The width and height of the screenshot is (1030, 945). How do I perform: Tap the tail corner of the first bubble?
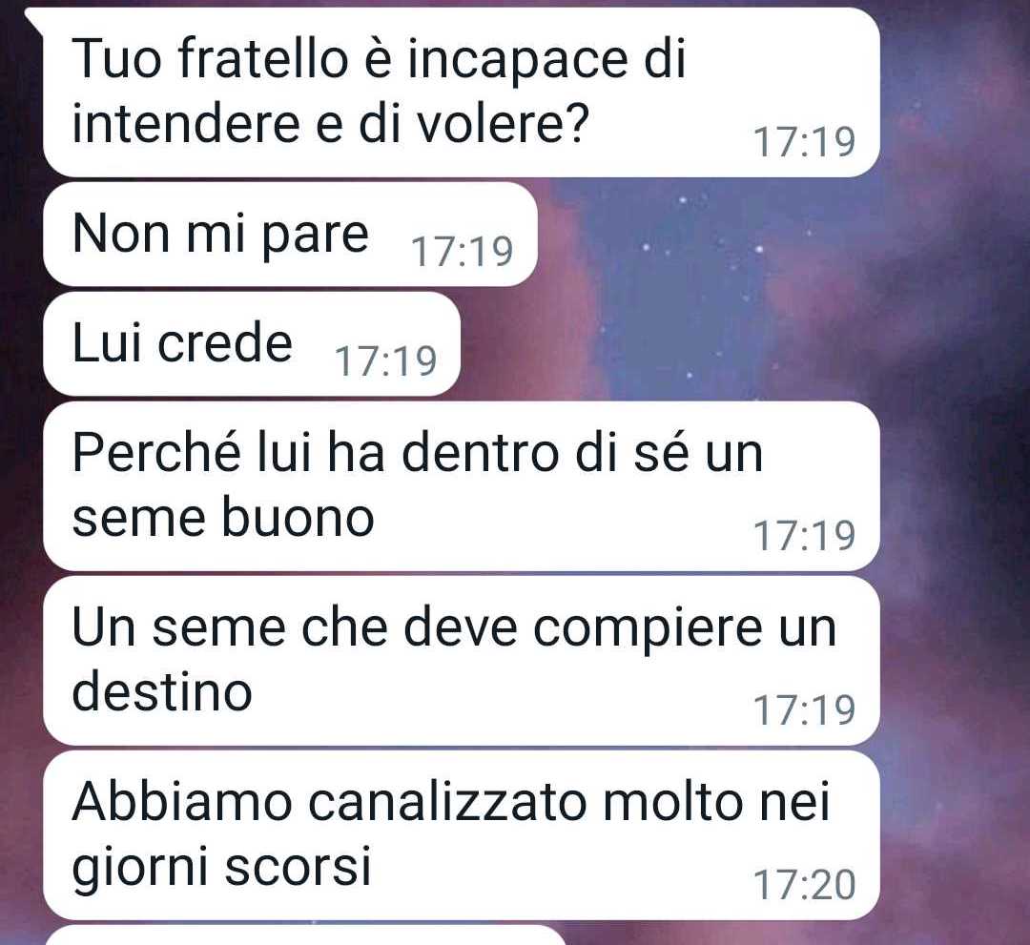32,16
